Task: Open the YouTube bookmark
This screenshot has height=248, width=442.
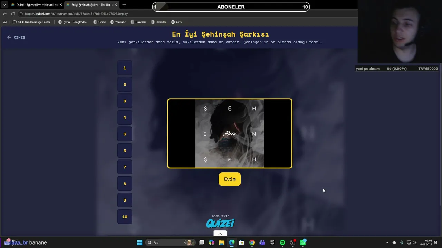Action: coord(118,22)
